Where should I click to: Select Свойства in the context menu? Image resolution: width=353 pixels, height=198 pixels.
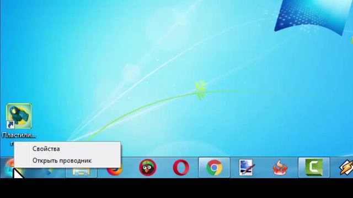click(67, 148)
